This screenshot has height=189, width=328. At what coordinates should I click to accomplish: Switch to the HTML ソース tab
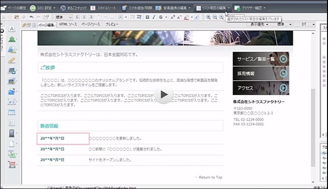click(68, 25)
